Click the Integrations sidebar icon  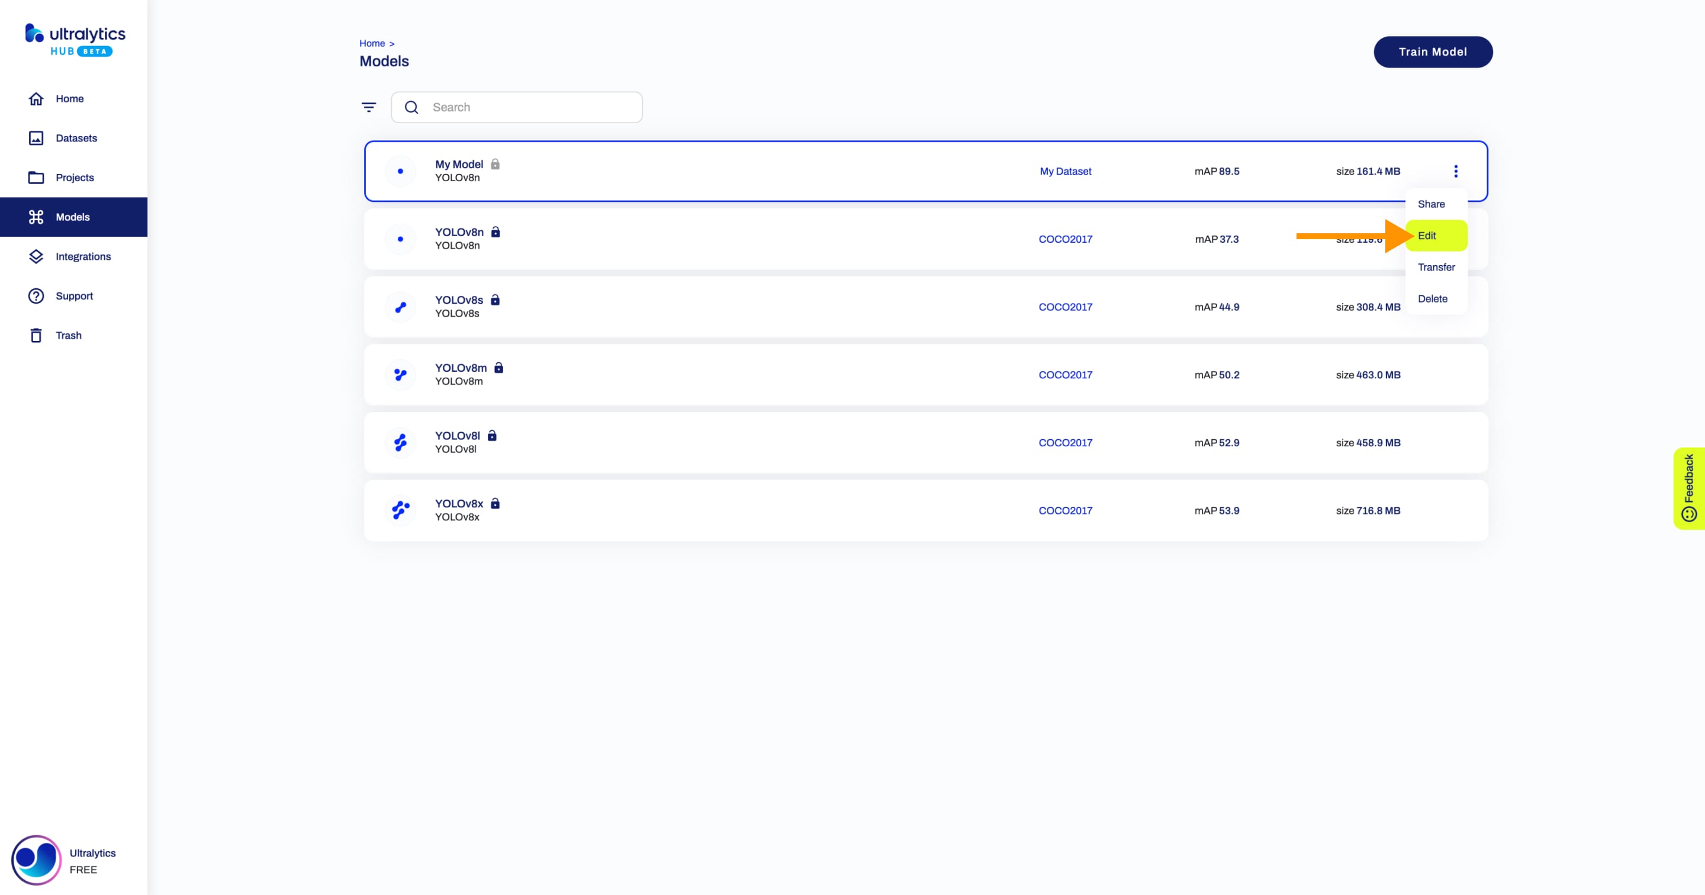(35, 256)
